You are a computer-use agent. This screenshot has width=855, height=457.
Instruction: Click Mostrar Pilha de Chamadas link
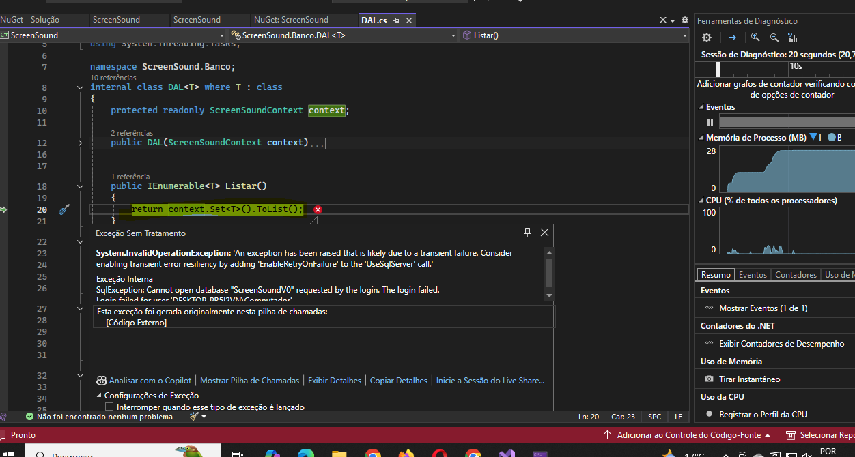(249, 381)
